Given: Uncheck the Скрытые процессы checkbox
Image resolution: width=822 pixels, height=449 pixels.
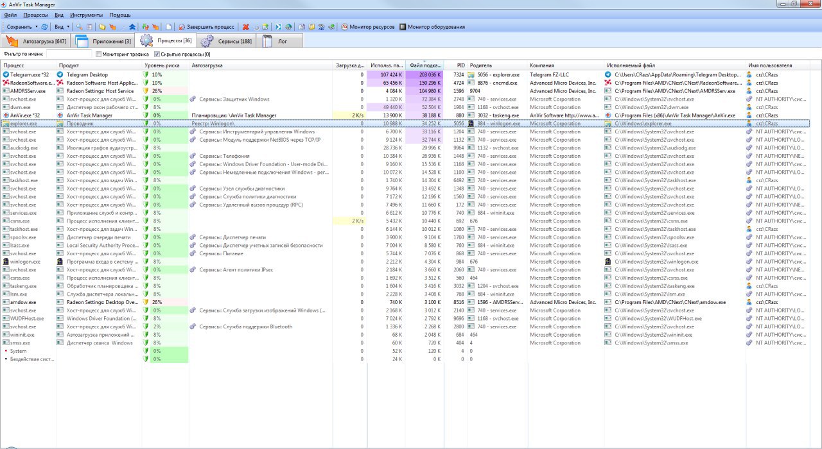Looking at the screenshot, I should pyautogui.click(x=157, y=55).
